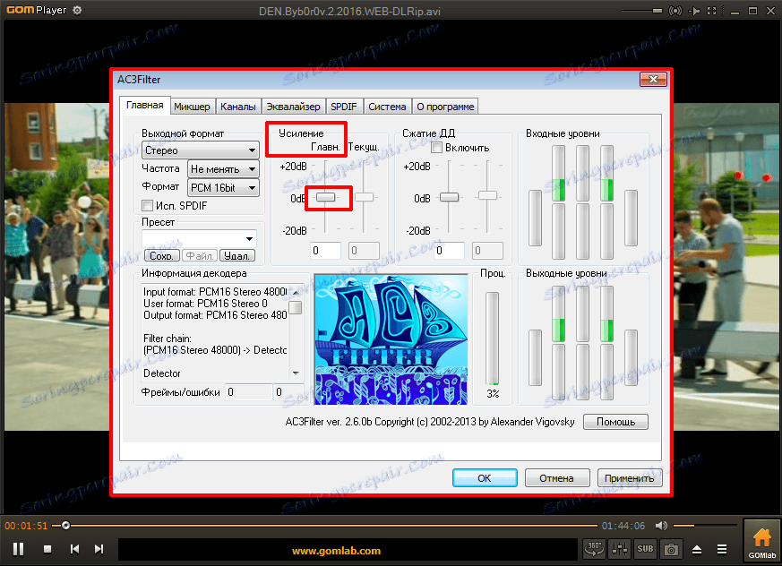The width and height of the screenshot is (782, 566).
Task: Open the О программе tab
Action: coord(445,107)
